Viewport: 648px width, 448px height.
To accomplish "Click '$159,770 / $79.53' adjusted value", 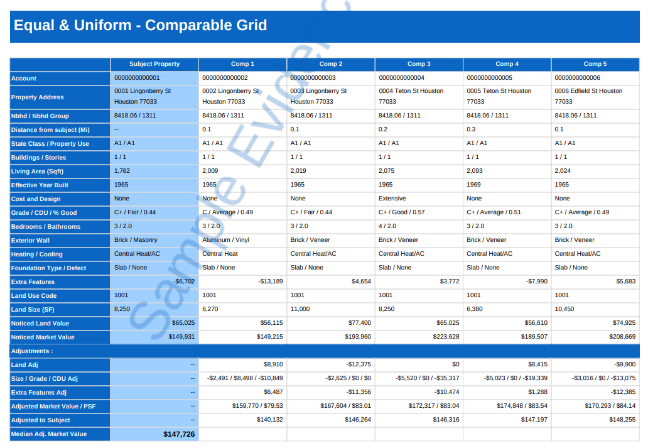I will click(x=257, y=407).
